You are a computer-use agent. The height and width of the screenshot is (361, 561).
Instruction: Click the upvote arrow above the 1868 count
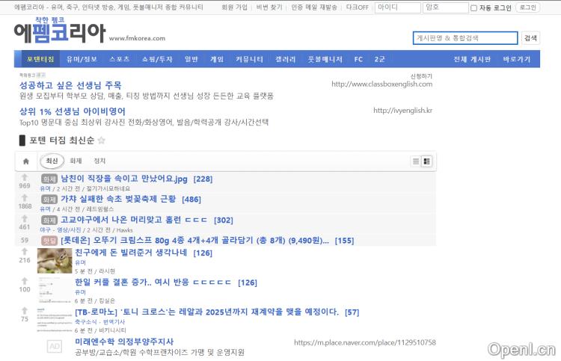[25, 198]
